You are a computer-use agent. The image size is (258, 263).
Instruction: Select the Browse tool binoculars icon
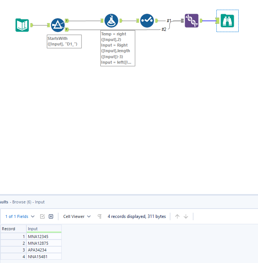point(228,20)
